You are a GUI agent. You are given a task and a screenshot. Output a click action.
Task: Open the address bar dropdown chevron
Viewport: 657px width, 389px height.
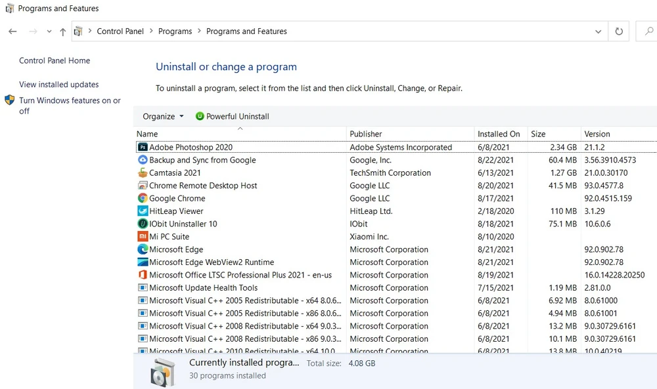598,31
